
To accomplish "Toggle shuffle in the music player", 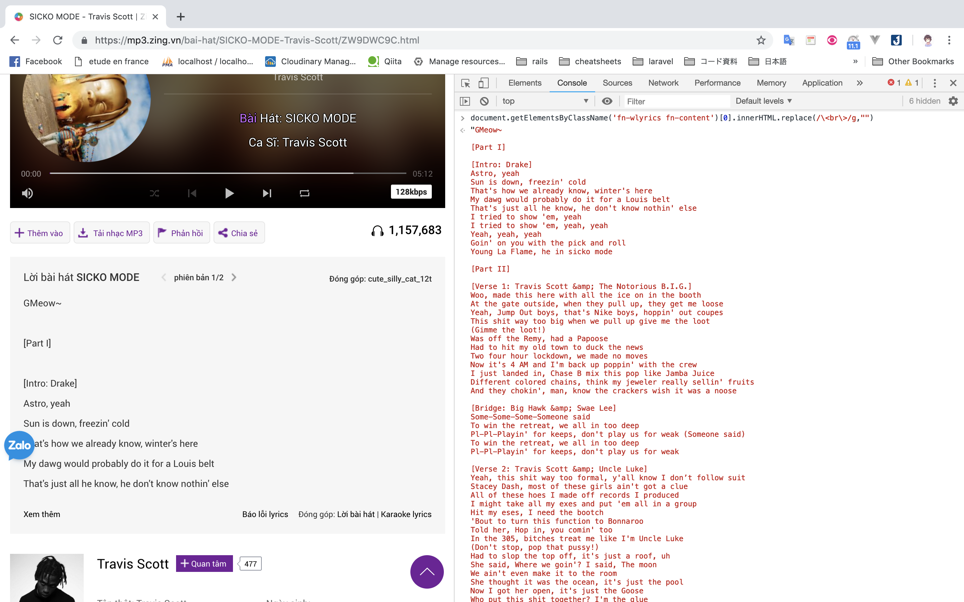I will tap(154, 194).
